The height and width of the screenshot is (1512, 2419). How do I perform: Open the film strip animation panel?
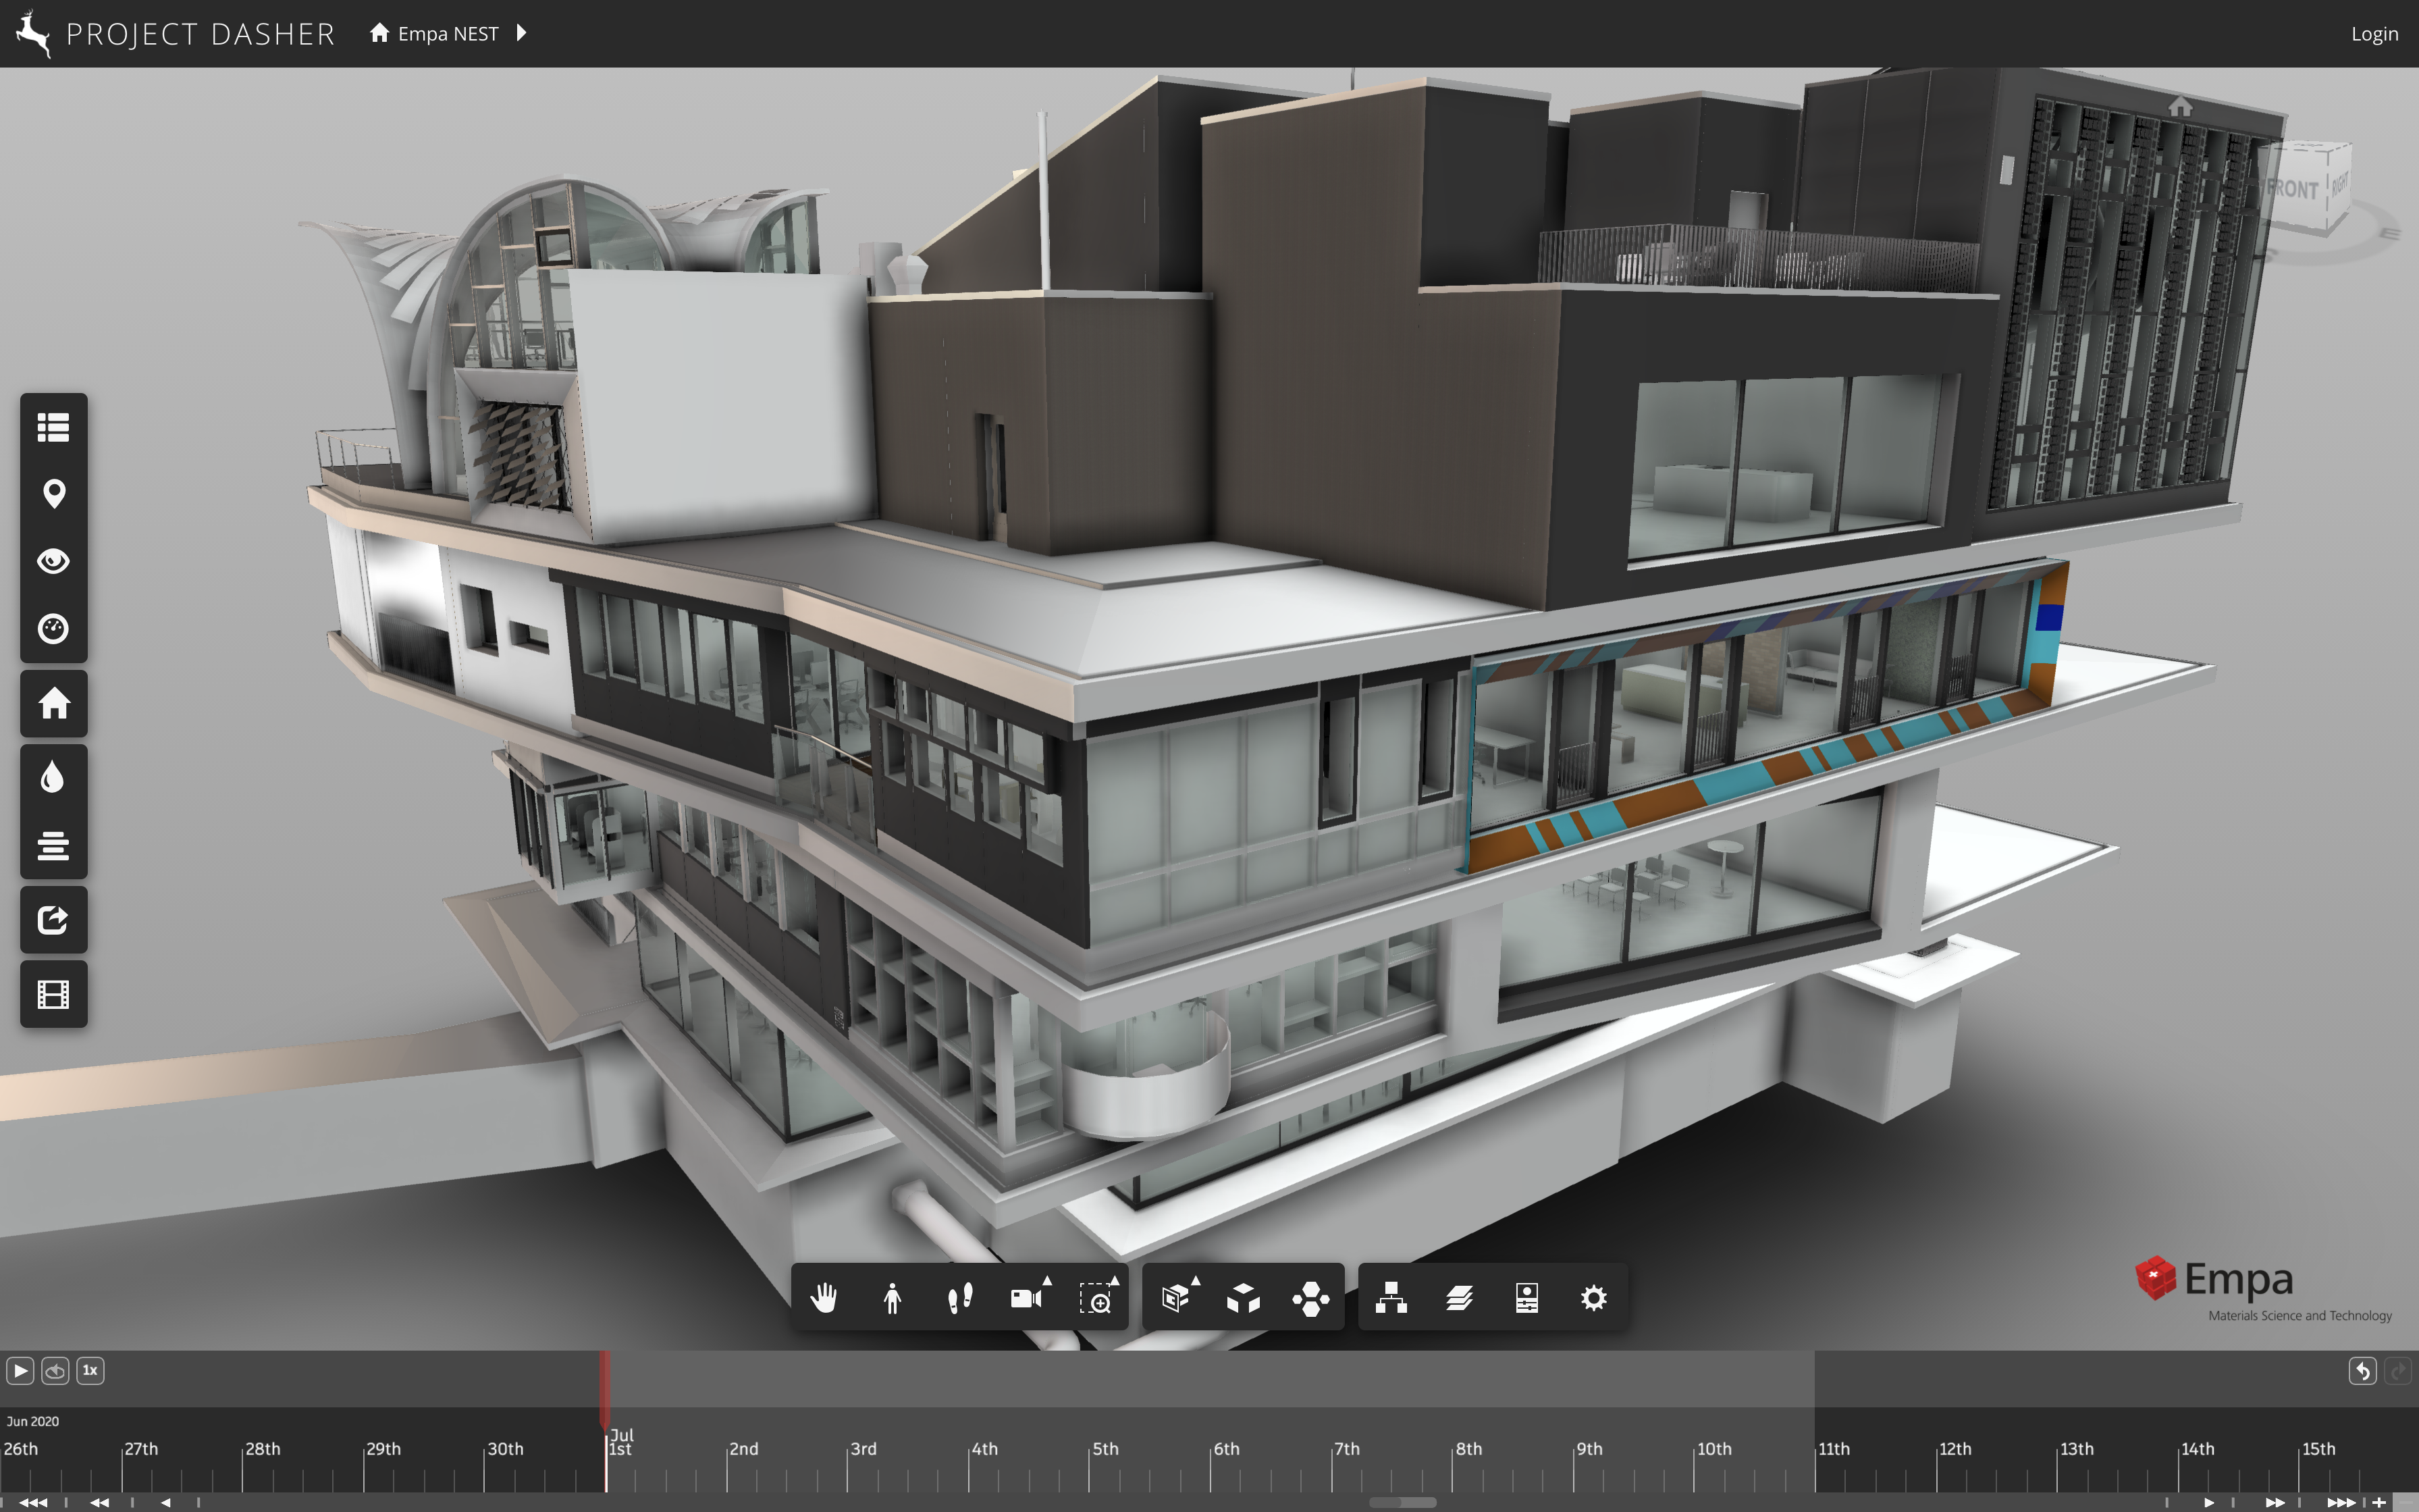54,994
